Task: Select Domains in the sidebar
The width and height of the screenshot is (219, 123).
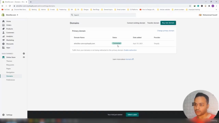Action: [x=10, y=76]
